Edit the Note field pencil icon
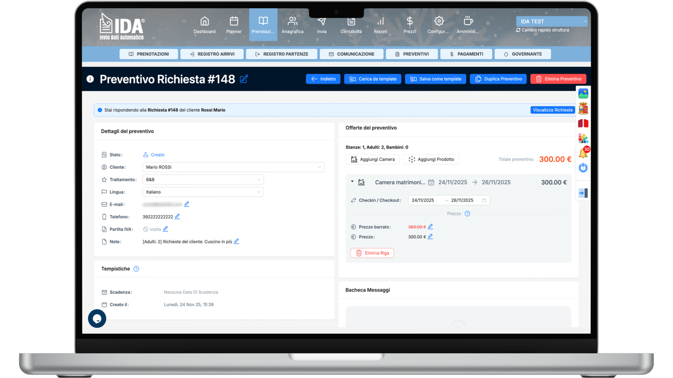The image size is (673, 378). pyautogui.click(x=236, y=241)
